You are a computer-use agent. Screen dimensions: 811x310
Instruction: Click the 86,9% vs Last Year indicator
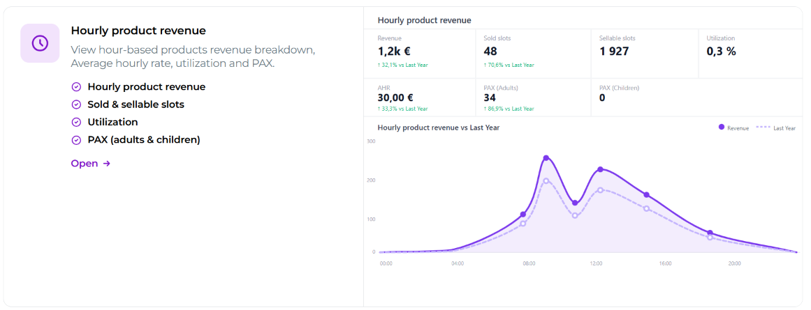pyautogui.click(x=509, y=109)
